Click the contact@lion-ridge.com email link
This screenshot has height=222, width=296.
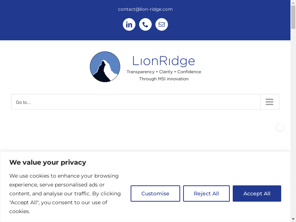(x=145, y=9)
